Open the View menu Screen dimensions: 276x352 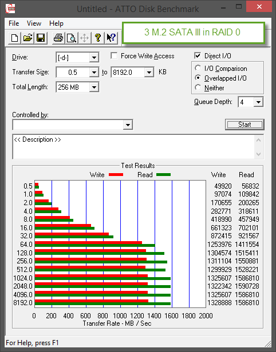34,23
